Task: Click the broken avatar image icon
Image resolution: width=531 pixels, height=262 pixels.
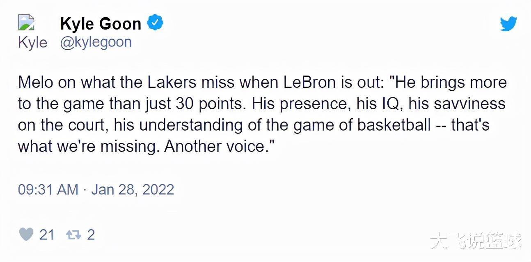Action: point(26,23)
